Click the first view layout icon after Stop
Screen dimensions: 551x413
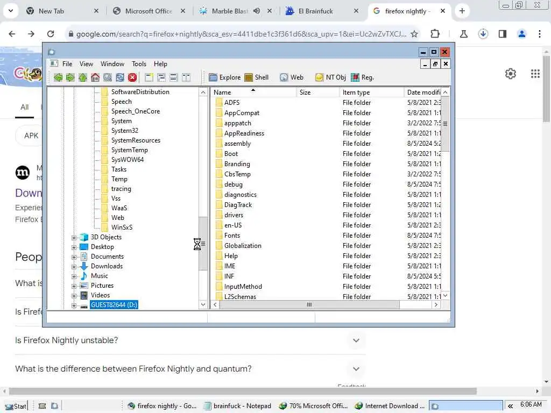coord(149,77)
